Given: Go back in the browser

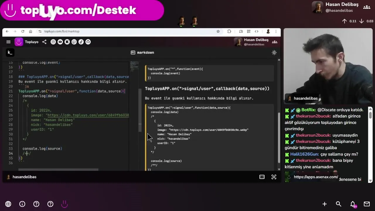Looking at the screenshot, I should (x=7, y=31).
